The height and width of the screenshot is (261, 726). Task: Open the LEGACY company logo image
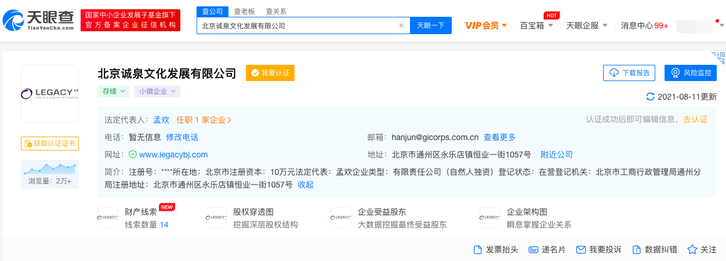click(50, 94)
